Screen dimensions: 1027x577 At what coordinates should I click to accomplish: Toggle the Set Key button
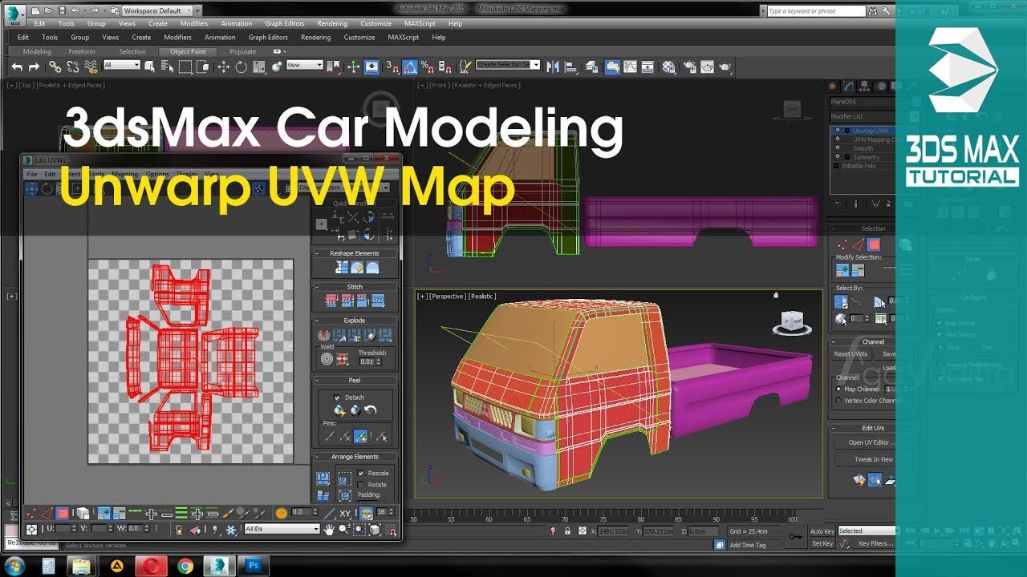click(822, 543)
